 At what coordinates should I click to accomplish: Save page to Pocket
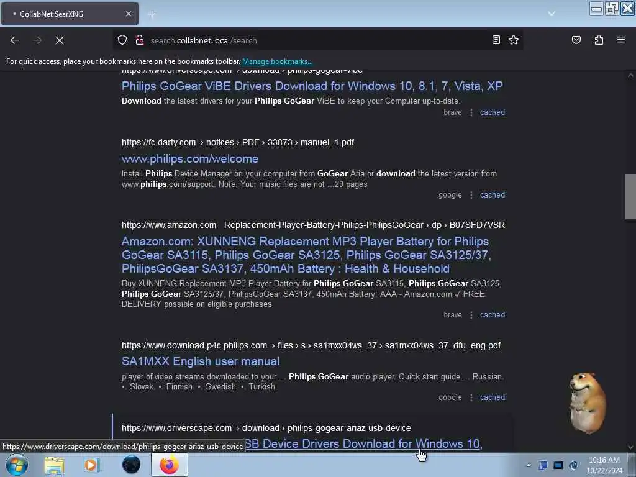click(x=576, y=40)
